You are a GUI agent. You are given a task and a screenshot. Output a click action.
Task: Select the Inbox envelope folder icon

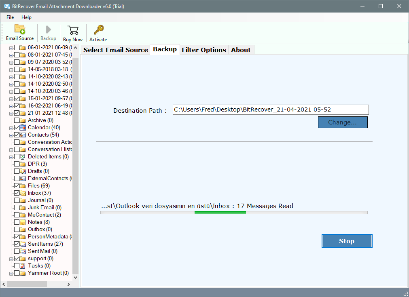[x=23, y=193]
